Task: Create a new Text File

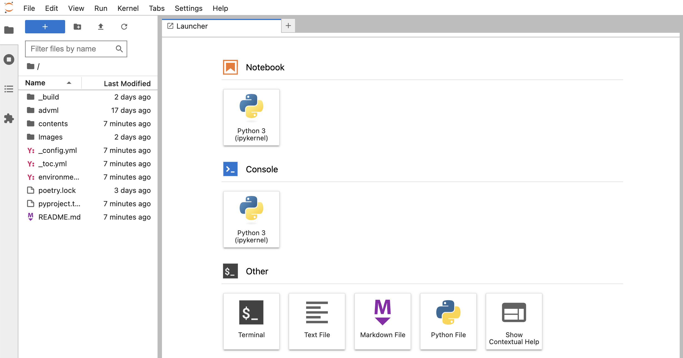Action: pyautogui.click(x=317, y=321)
